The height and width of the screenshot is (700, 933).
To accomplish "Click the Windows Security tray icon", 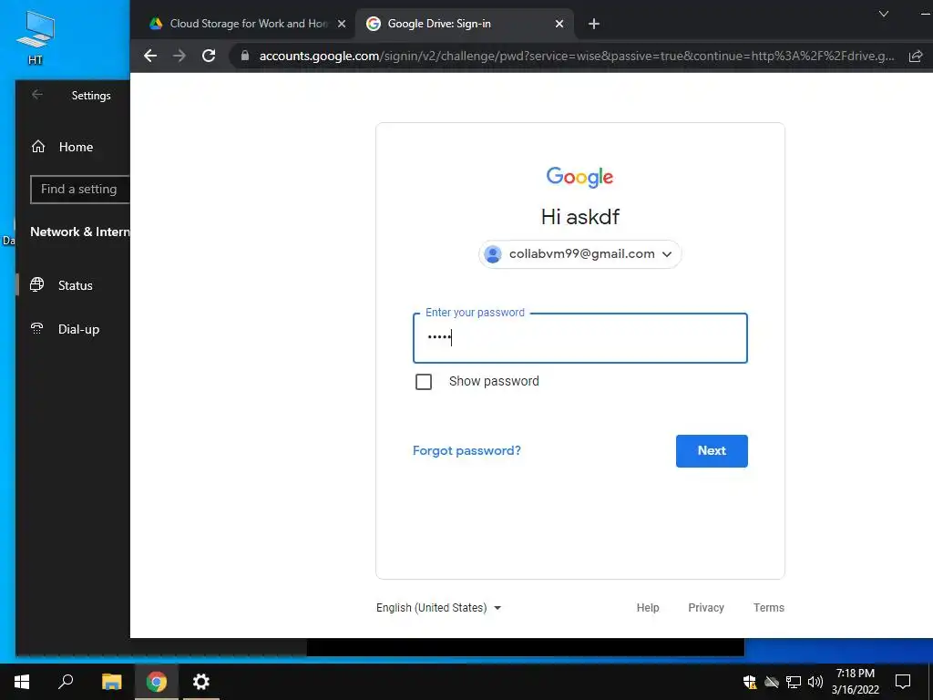I will click(750, 682).
